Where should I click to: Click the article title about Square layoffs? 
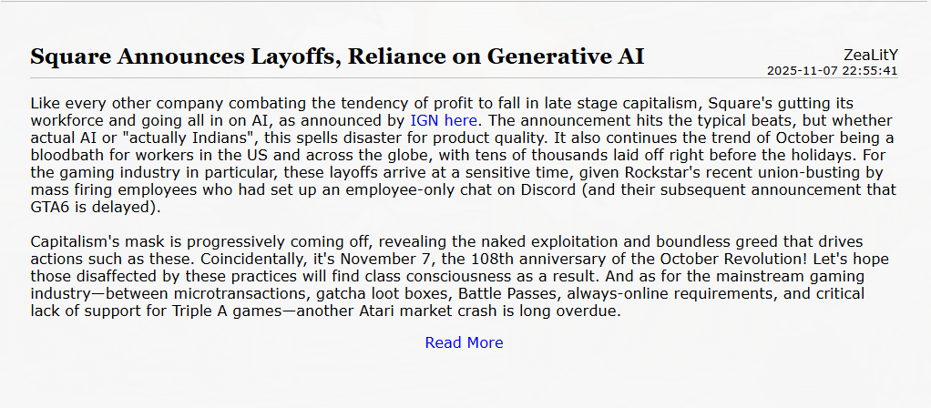(337, 56)
